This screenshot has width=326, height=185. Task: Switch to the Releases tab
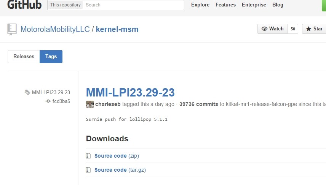point(24,57)
